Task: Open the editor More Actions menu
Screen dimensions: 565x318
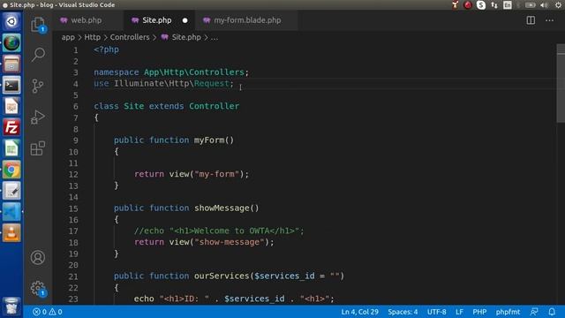Action: tap(549, 20)
